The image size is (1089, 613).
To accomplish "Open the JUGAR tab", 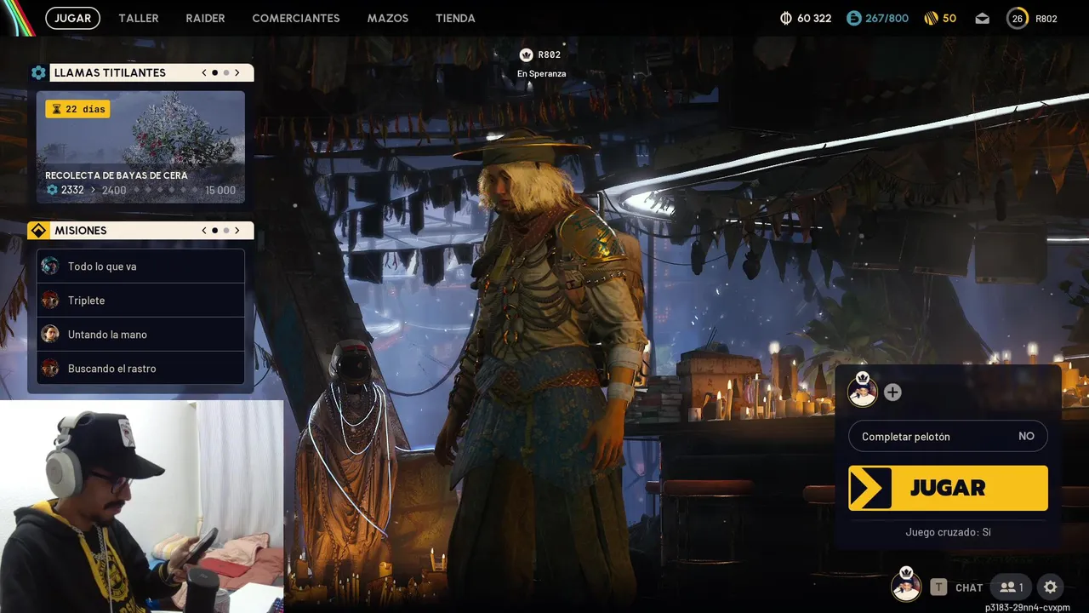I will point(72,18).
